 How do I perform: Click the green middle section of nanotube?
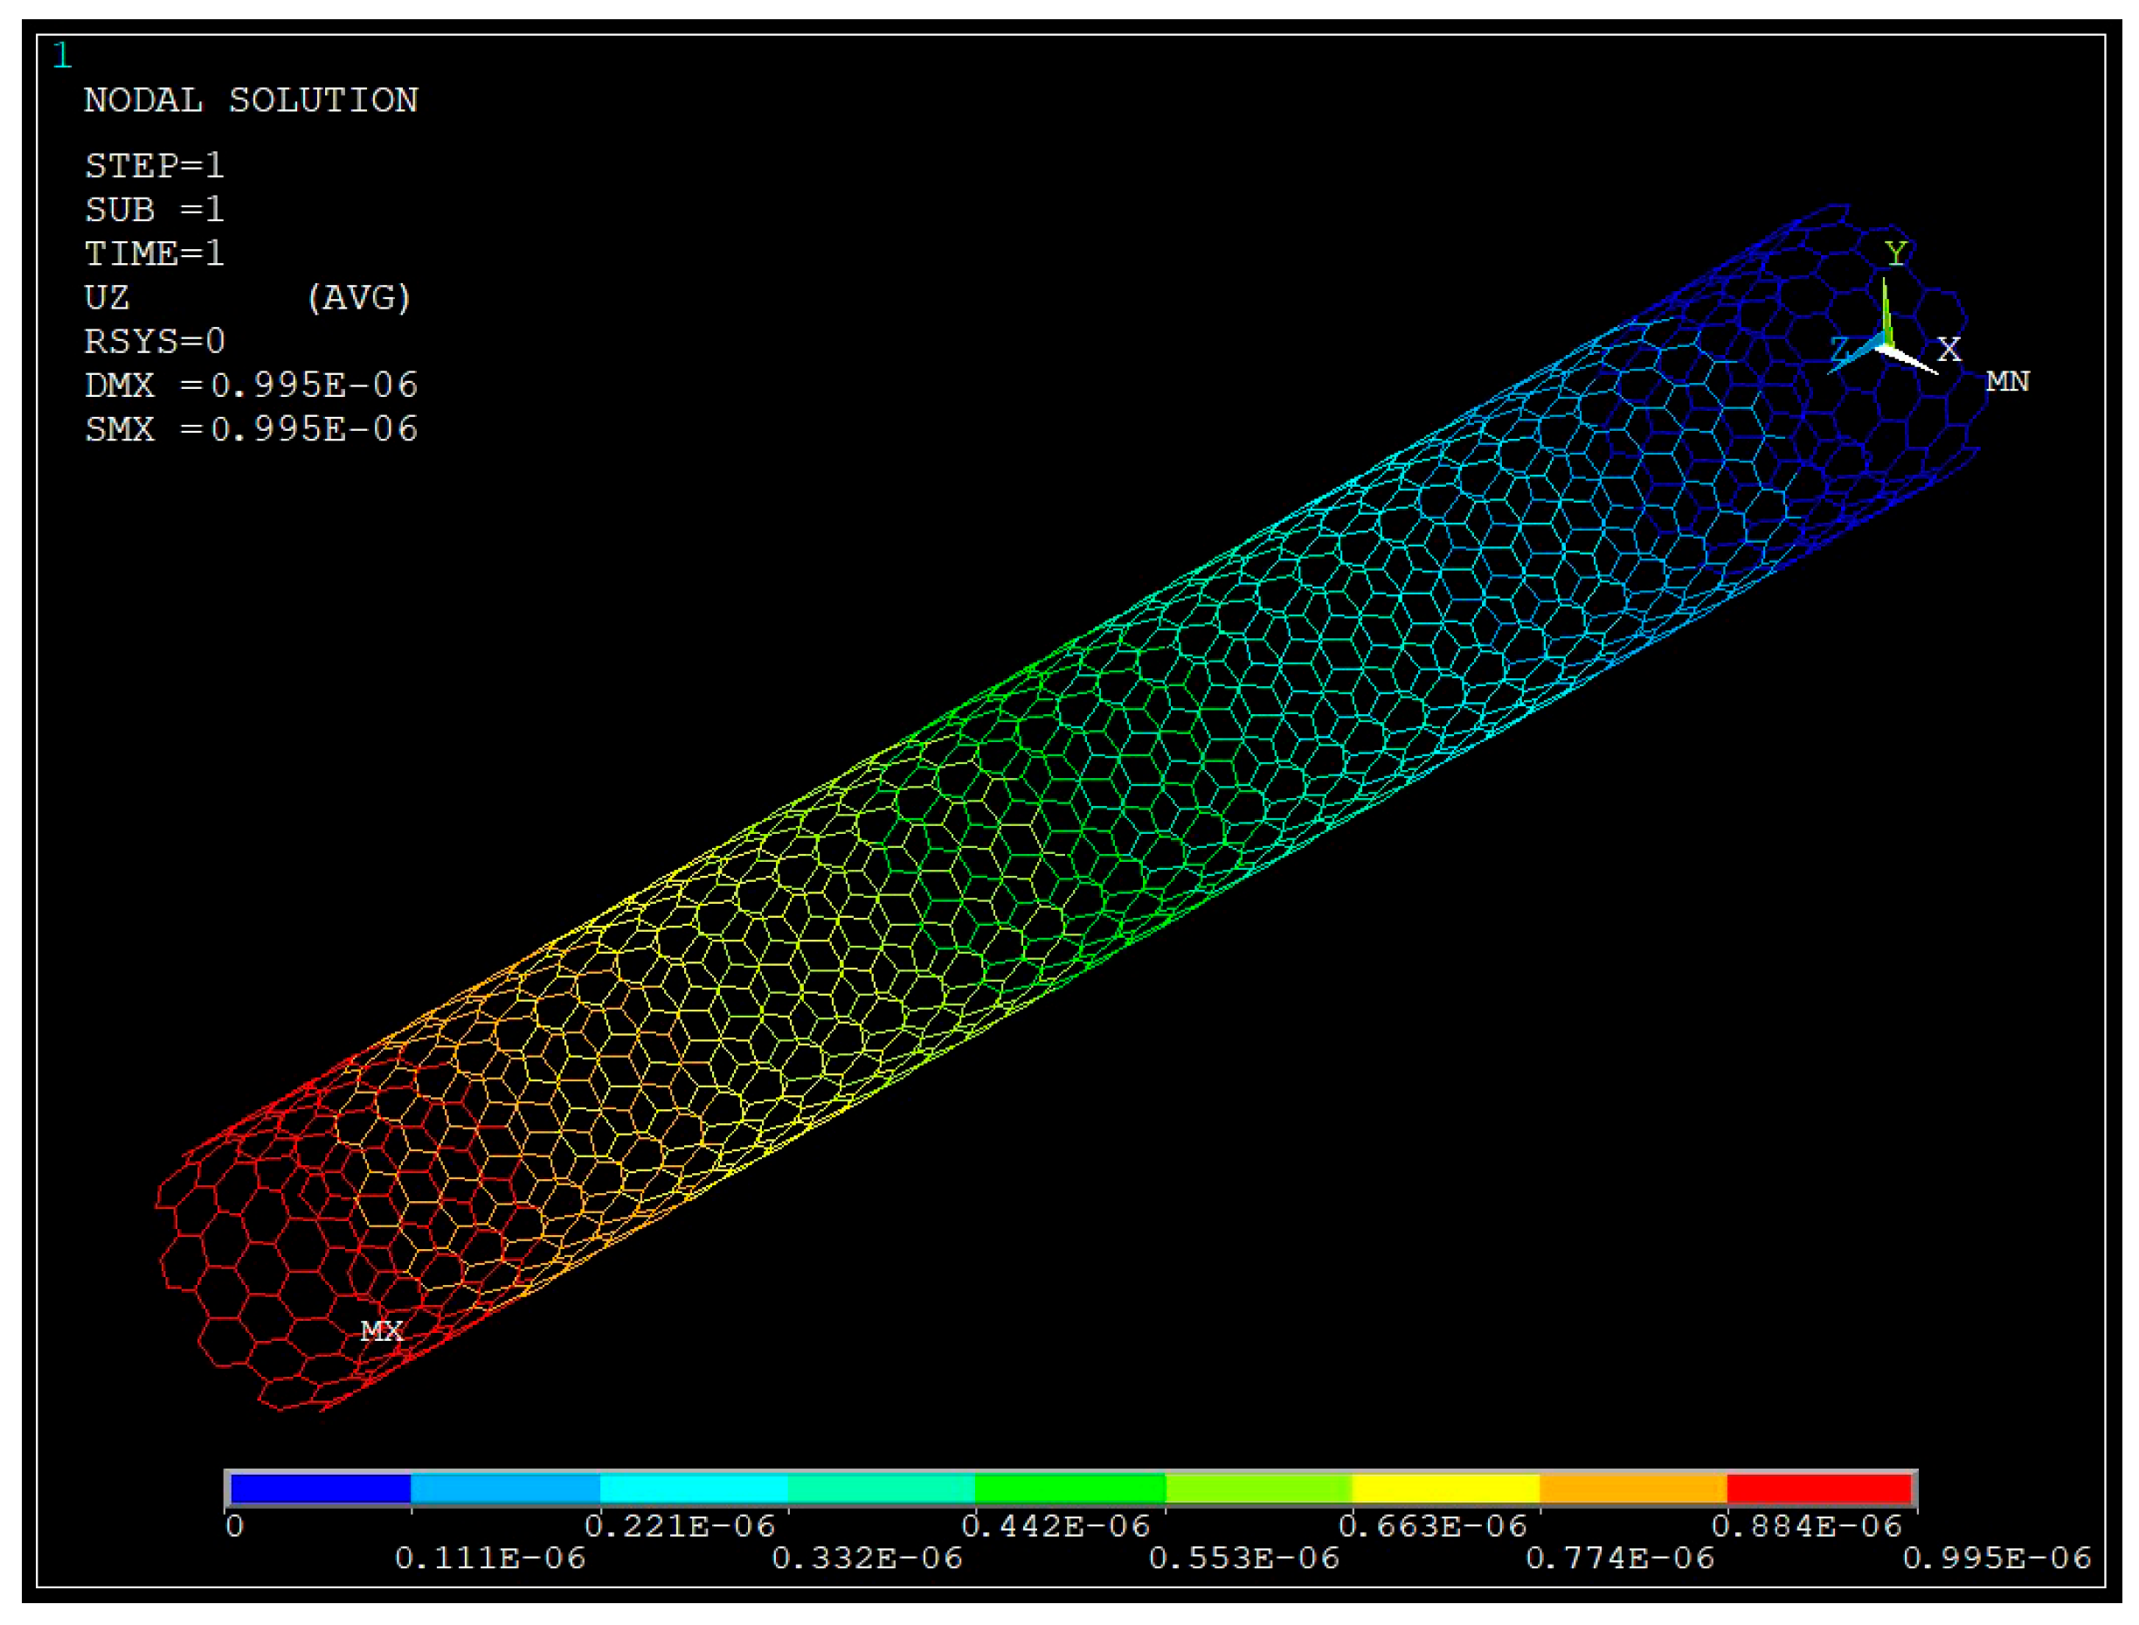coord(1035,823)
